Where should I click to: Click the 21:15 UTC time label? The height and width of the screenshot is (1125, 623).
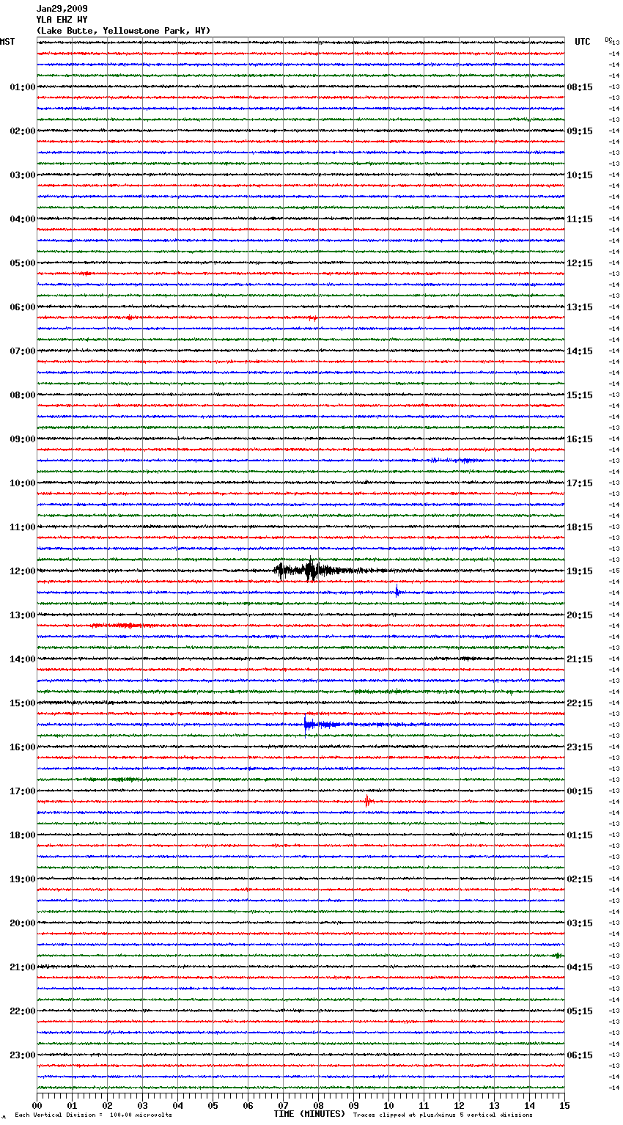point(580,659)
